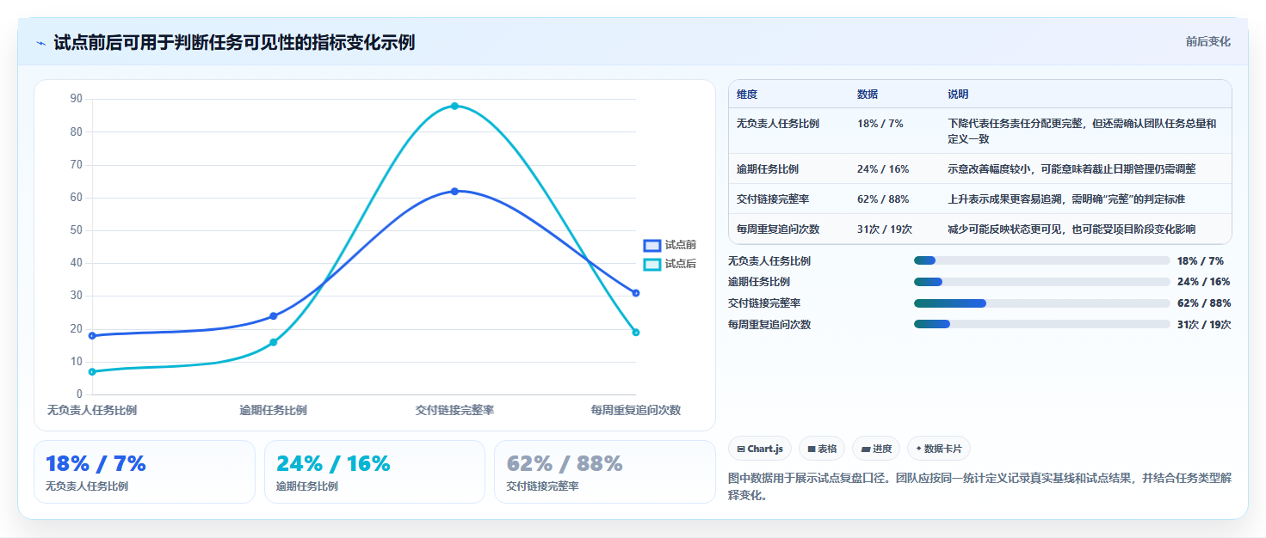This screenshot has height=538, width=1266.
Task: Click the x-axis label 每周重复追问次数
Action: (x=636, y=410)
